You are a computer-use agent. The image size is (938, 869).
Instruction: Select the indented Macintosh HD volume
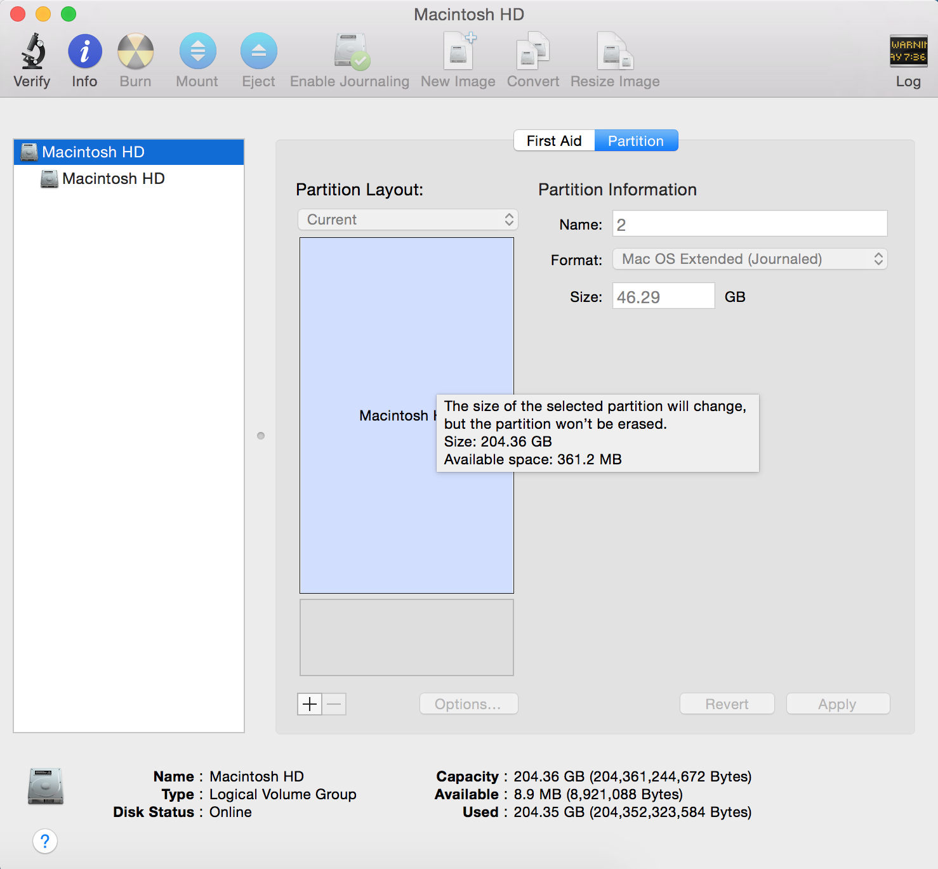click(x=129, y=179)
